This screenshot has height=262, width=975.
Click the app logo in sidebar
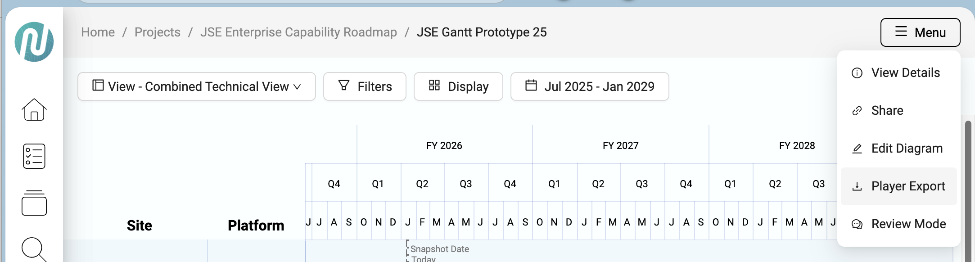(x=34, y=42)
